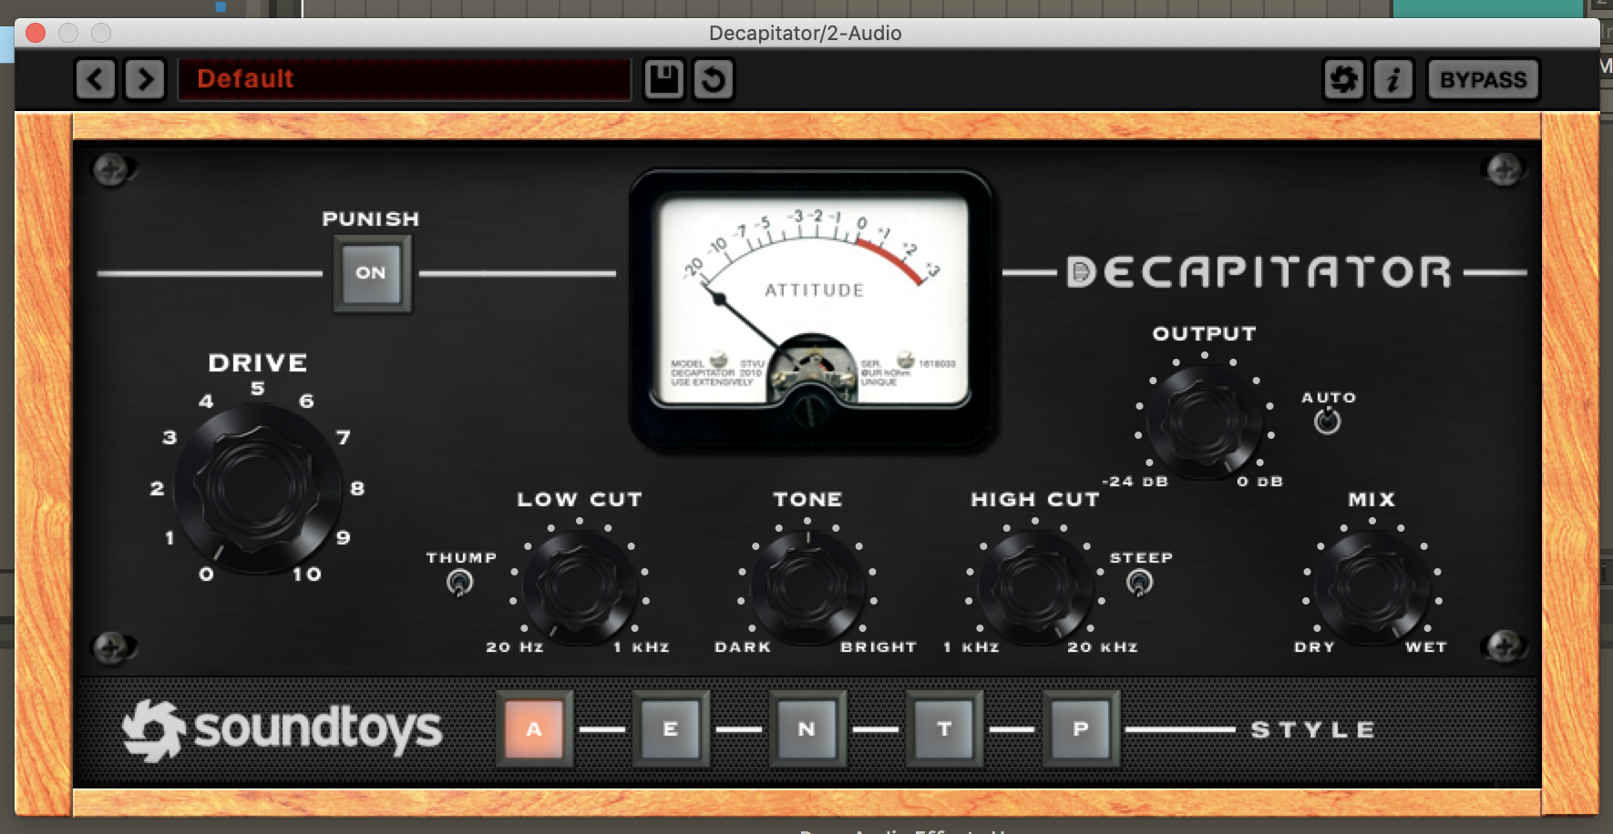Click the BRIGHT label under Tone
The width and height of the screenshot is (1613, 834).
[878, 647]
